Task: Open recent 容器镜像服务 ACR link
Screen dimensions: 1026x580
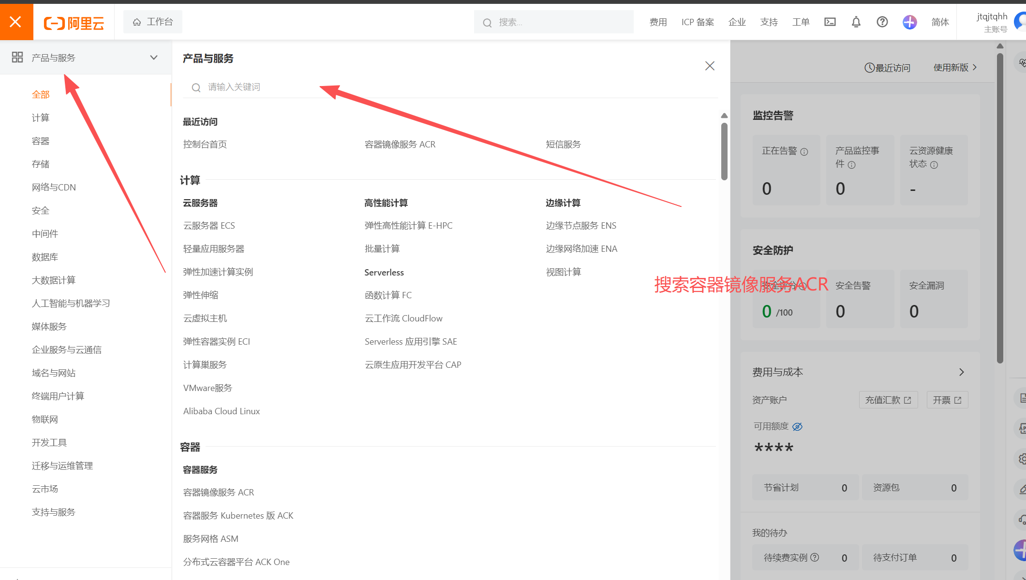Action: coord(400,145)
